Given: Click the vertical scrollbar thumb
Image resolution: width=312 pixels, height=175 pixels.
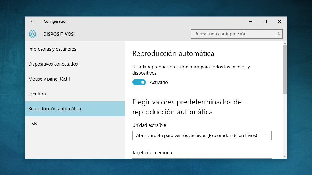Looking at the screenshot, I should click(285, 70).
